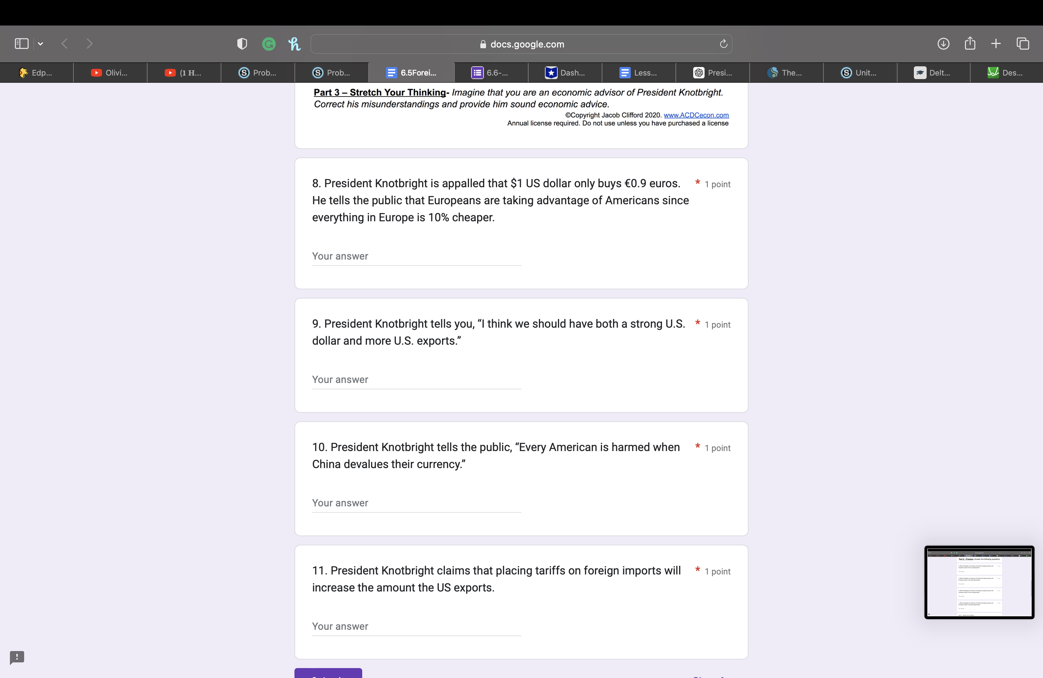Viewport: 1043px width, 678px height.
Task: Click the green Grammarly extension icon
Action: pos(269,44)
